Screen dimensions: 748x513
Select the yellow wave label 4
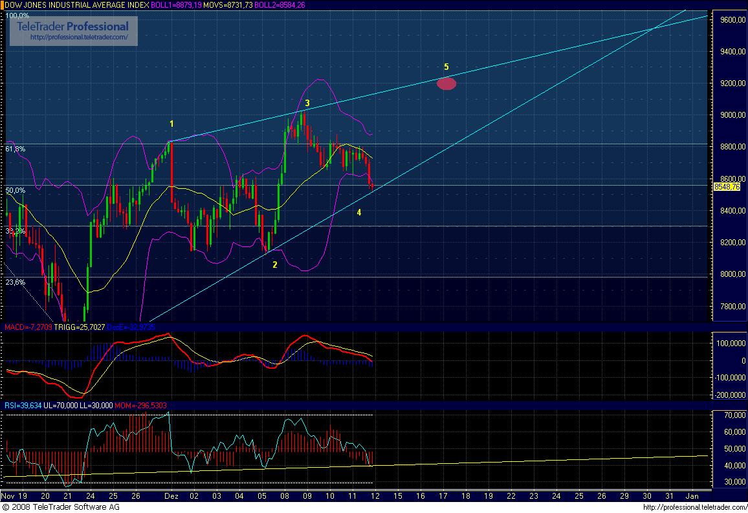[358, 212]
